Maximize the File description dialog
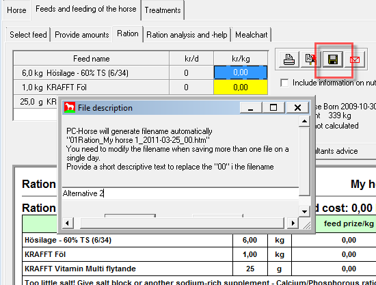This screenshot has height=285, width=376. coord(273,107)
